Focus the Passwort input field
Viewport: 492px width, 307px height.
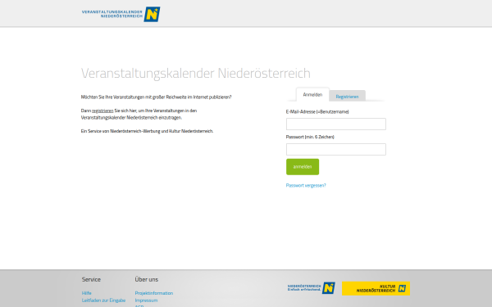coord(335,150)
